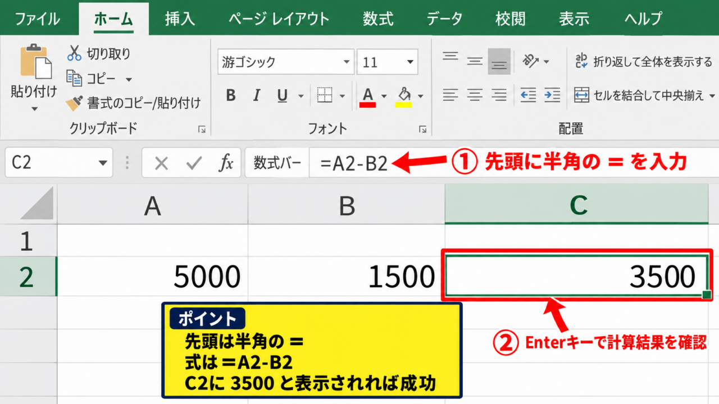Select cell A2 containing 5000

[x=152, y=276]
